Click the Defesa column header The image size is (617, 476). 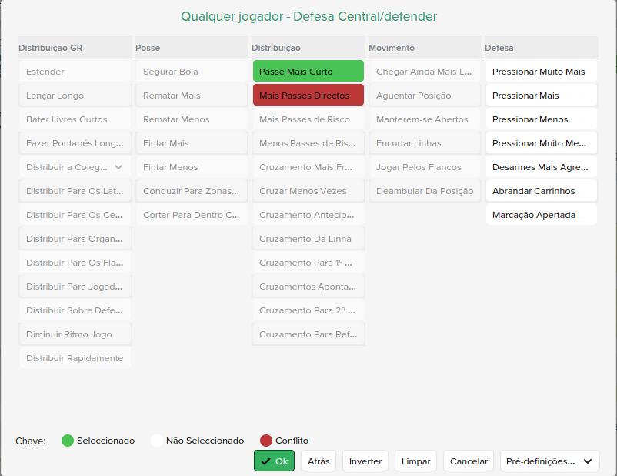(x=542, y=48)
